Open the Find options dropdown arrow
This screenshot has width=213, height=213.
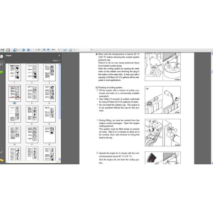(91, 50)
